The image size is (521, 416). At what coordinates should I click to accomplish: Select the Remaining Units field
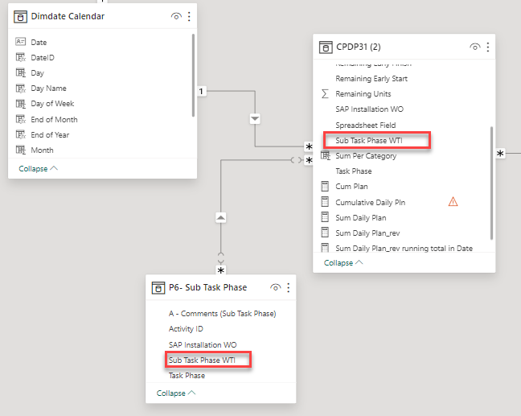tap(363, 94)
